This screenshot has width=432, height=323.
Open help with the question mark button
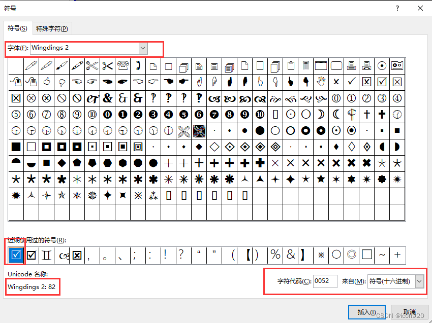397,9
